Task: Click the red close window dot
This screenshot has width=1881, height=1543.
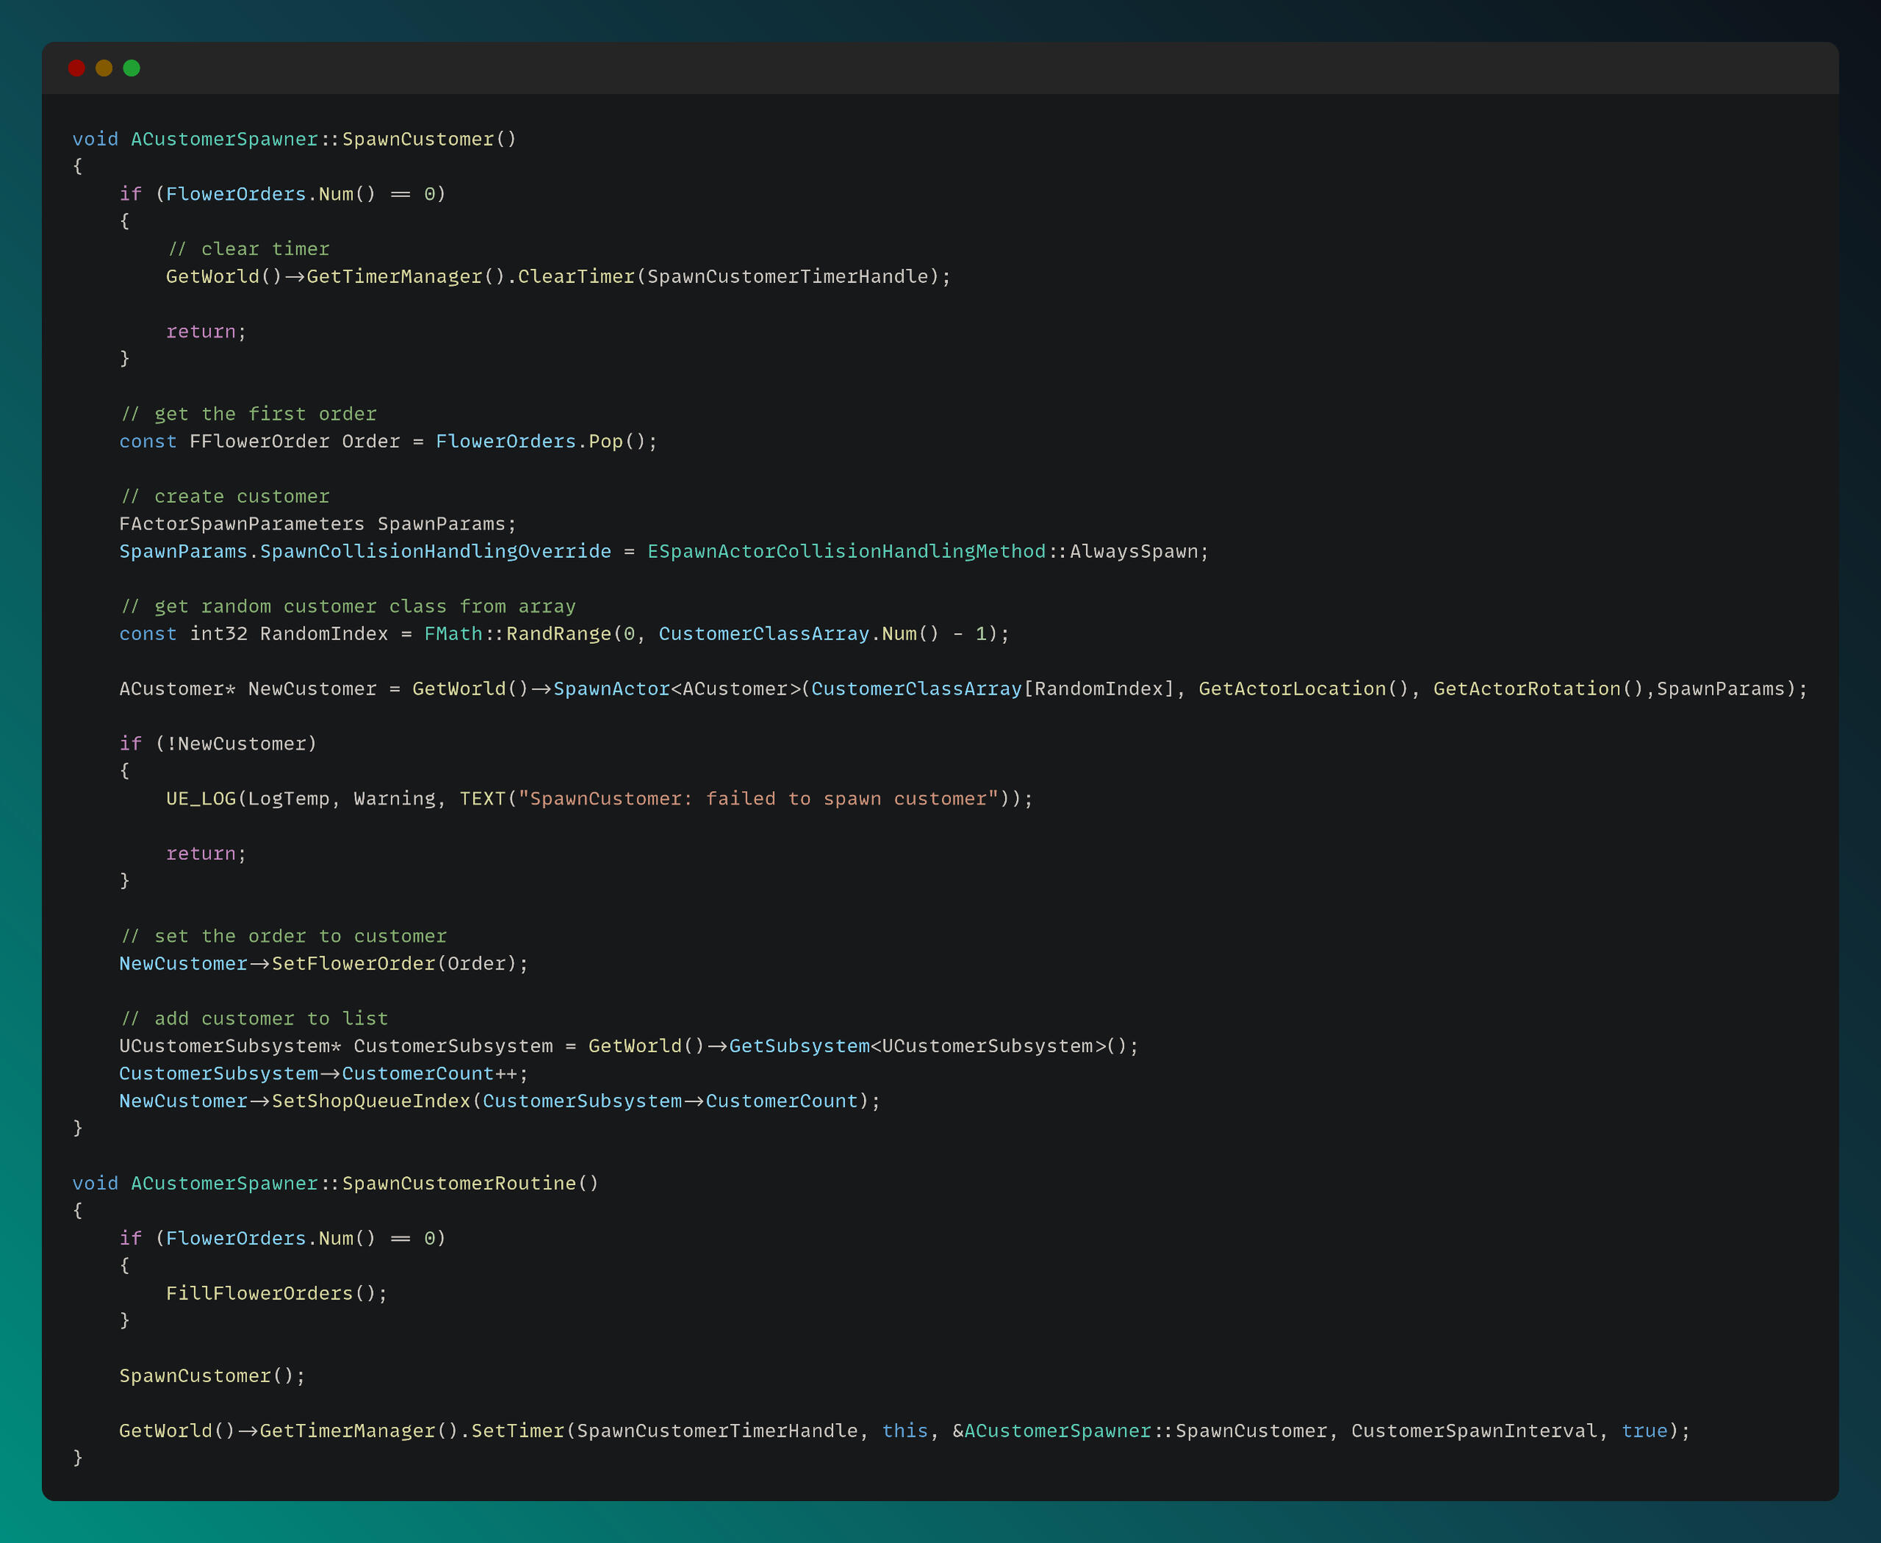Action: coord(76,68)
